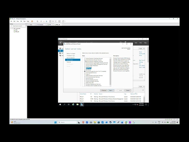Click the library search input field

click(x=18, y=26)
